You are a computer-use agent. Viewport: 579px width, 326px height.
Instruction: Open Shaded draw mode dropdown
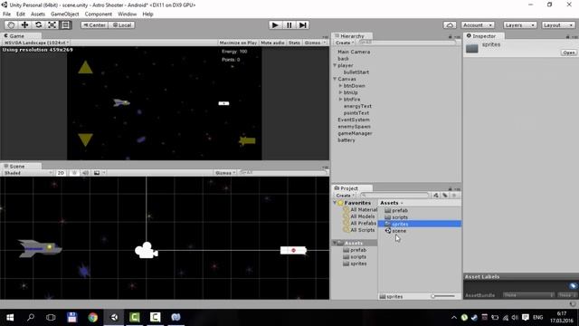click(28, 173)
